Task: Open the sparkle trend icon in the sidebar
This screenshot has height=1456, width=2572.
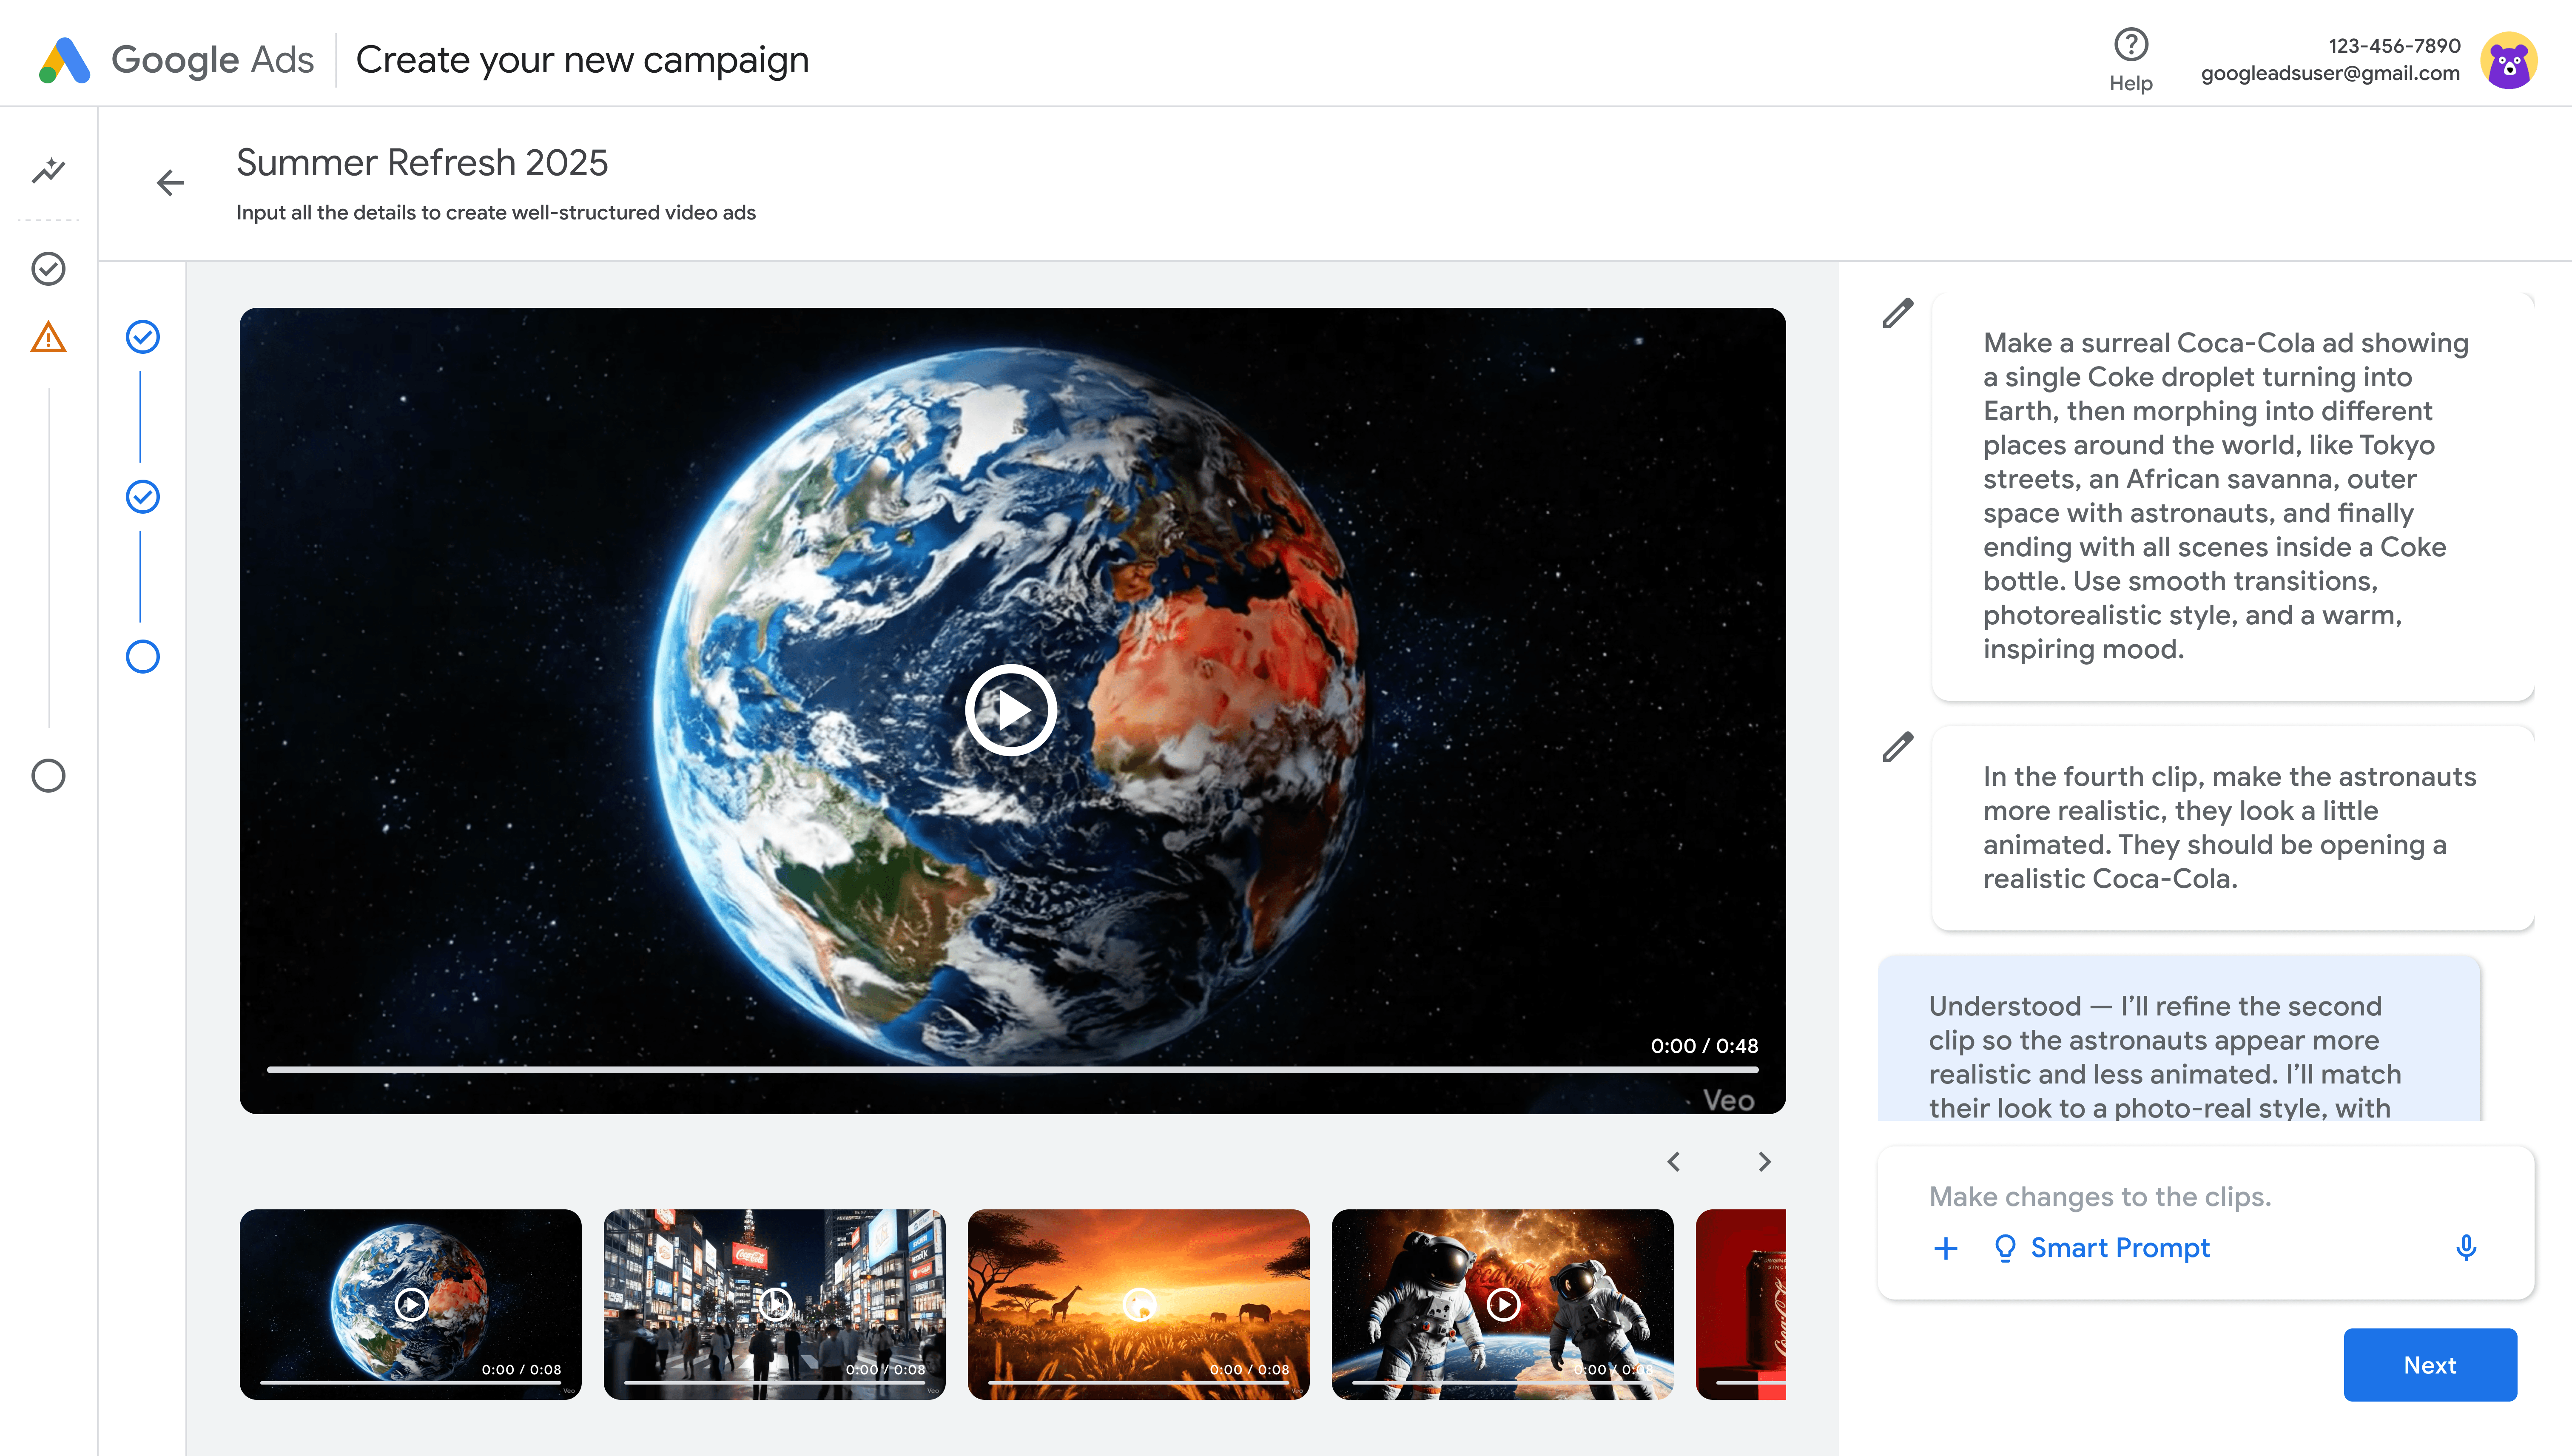Action: (48, 171)
